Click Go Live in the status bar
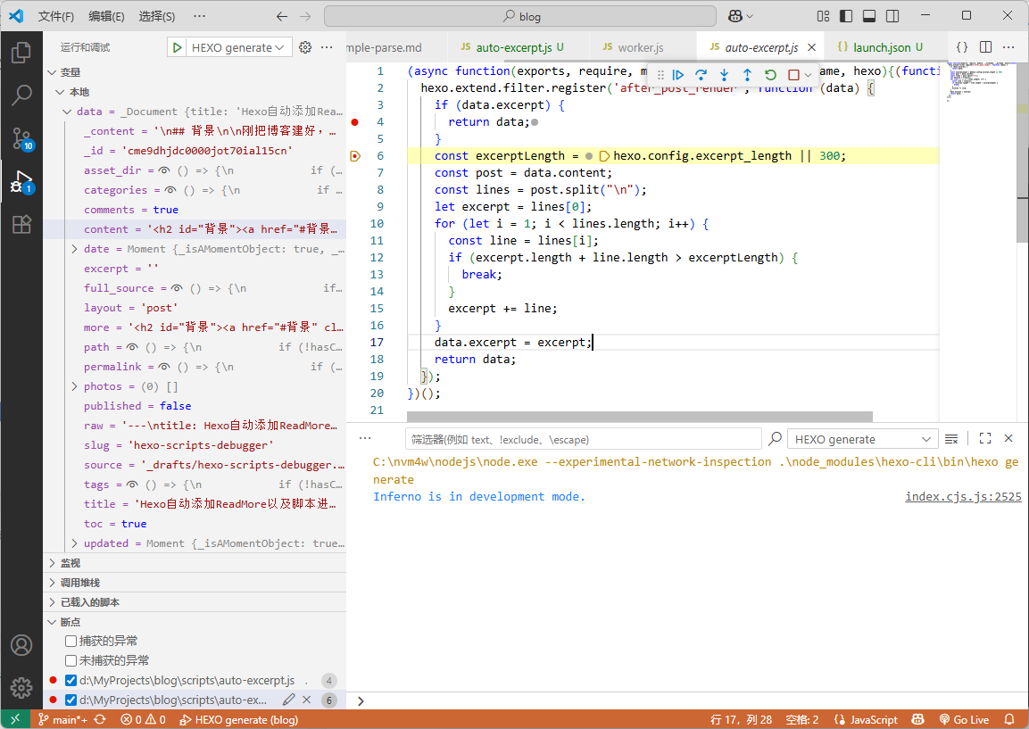Image resolution: width=1029 pixels, height=729 pixels. (x=963, y=720)
